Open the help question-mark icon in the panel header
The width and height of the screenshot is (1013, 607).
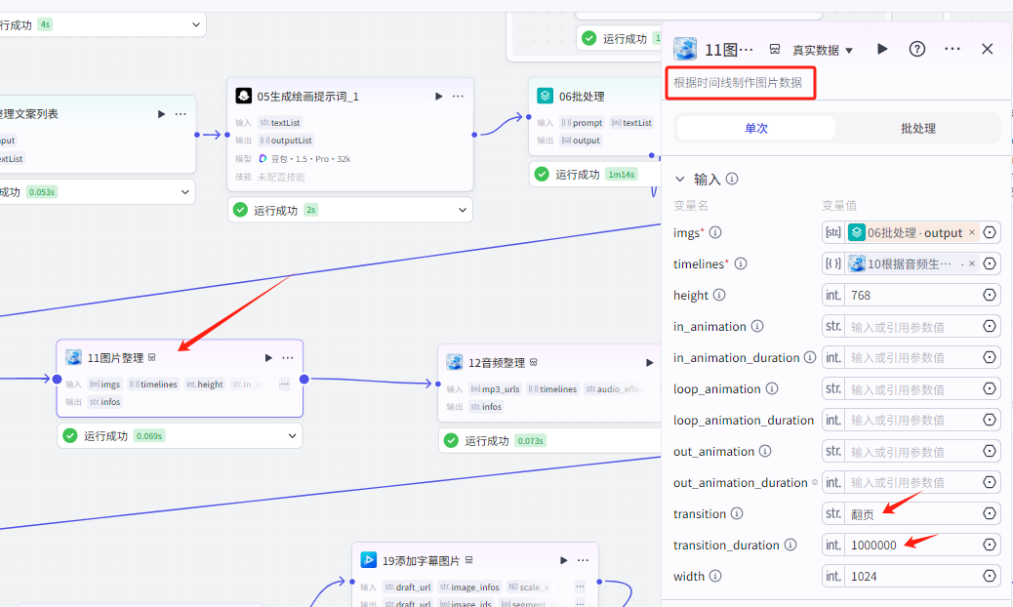coord(916,48)
